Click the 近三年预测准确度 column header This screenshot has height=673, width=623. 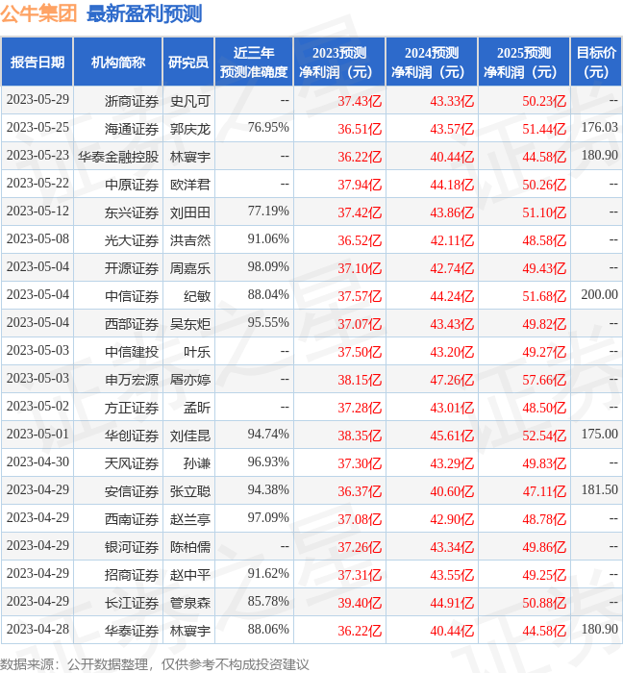(254, 62)
